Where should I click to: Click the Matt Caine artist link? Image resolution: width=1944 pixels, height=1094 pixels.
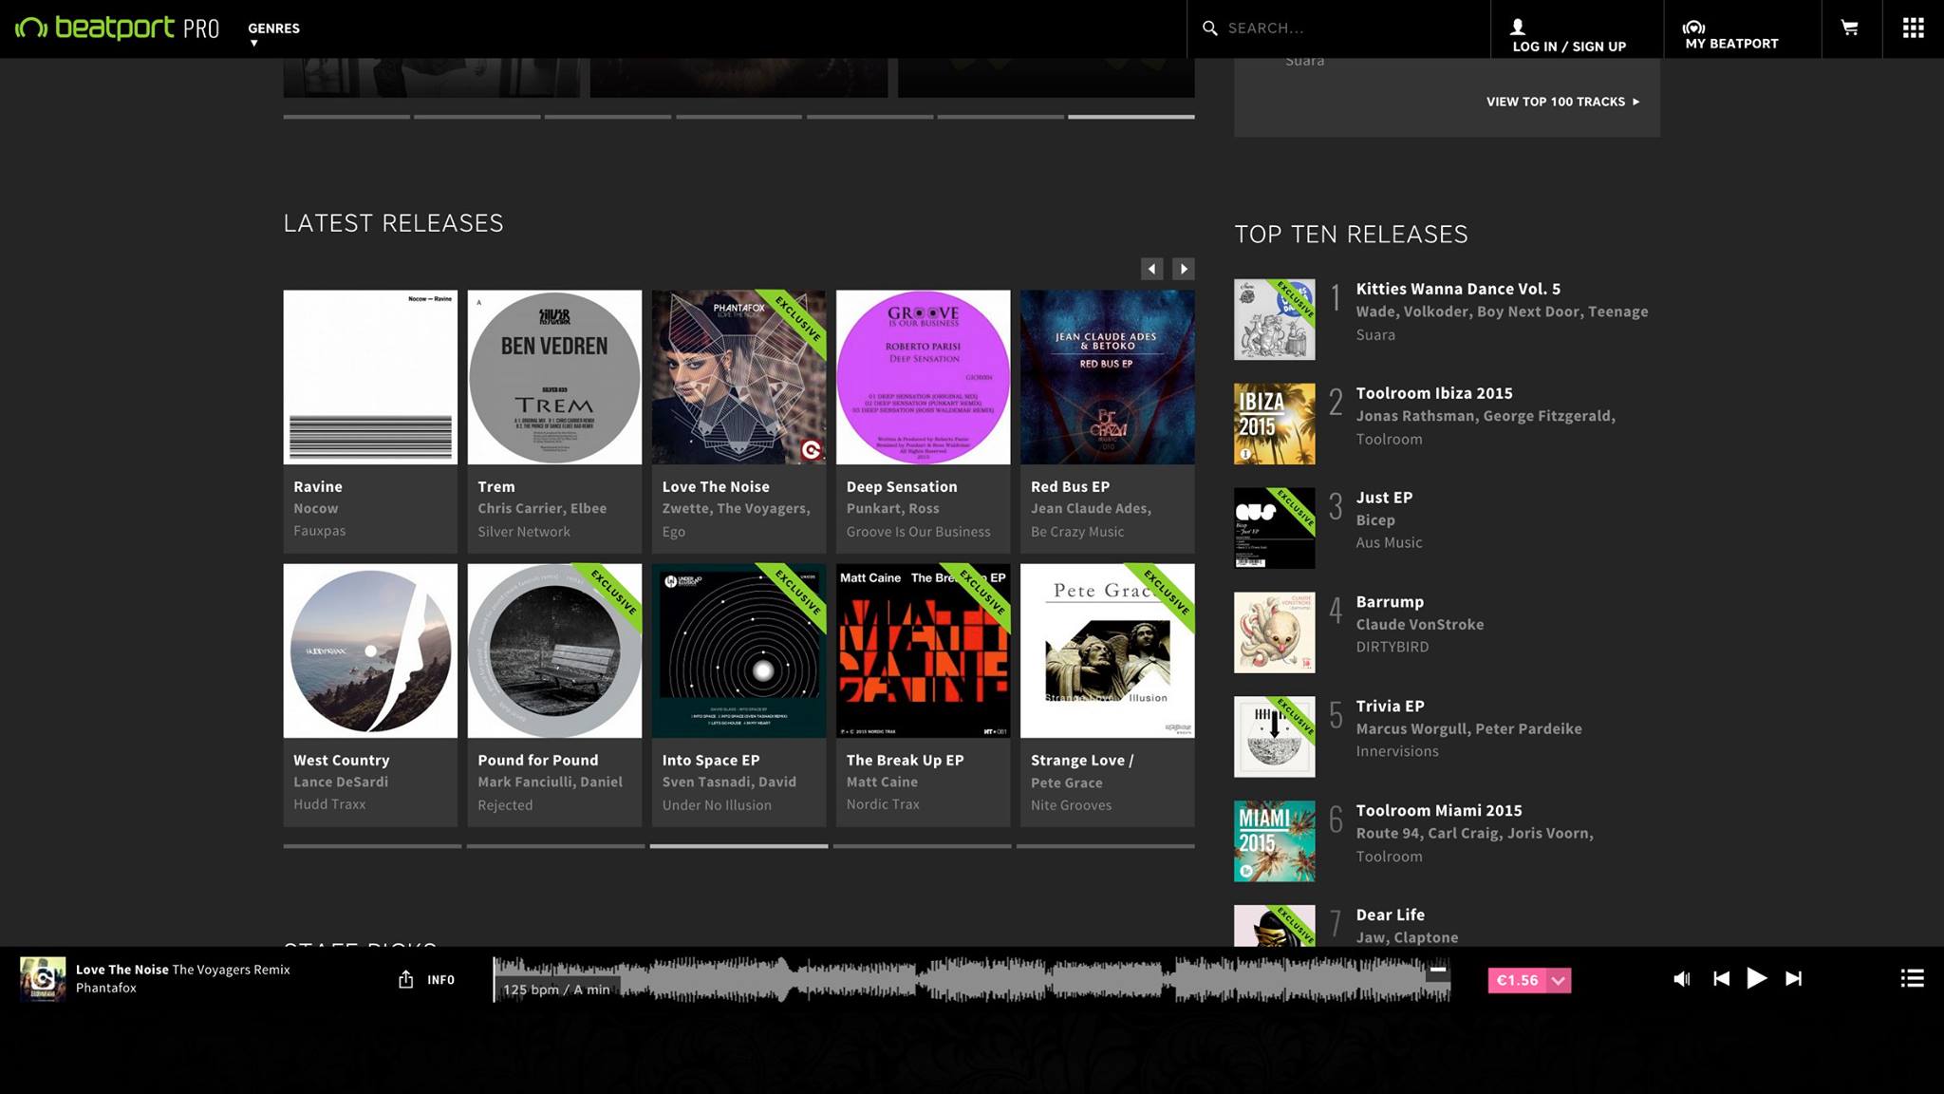(x=882, y=782)
